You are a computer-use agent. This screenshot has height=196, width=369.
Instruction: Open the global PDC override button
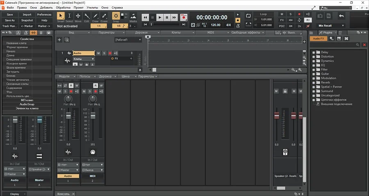pyautogui.click(x=282, y=26)
